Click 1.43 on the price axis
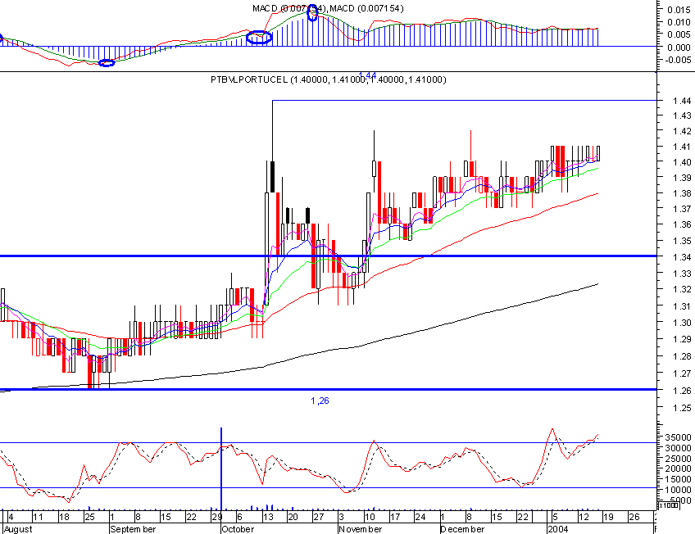 pos(682,115)
